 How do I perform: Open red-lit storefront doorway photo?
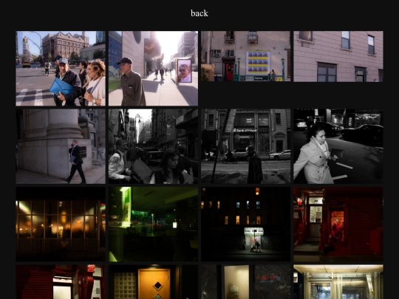click(338, 224)
